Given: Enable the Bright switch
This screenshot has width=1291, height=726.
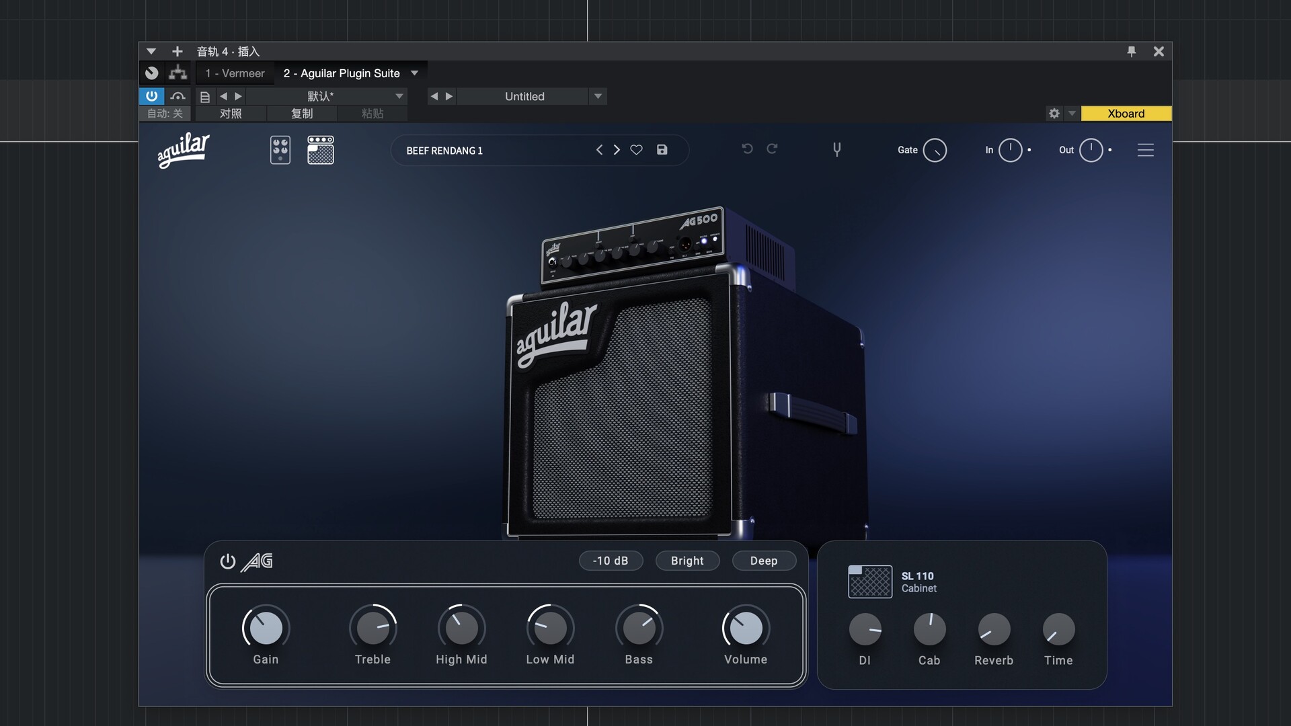Looking at the screenshot, I should [687, 561].
